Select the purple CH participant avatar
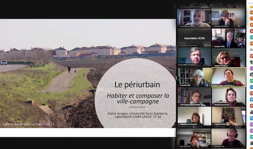The image size is (253, 149). tap(251, 68)
